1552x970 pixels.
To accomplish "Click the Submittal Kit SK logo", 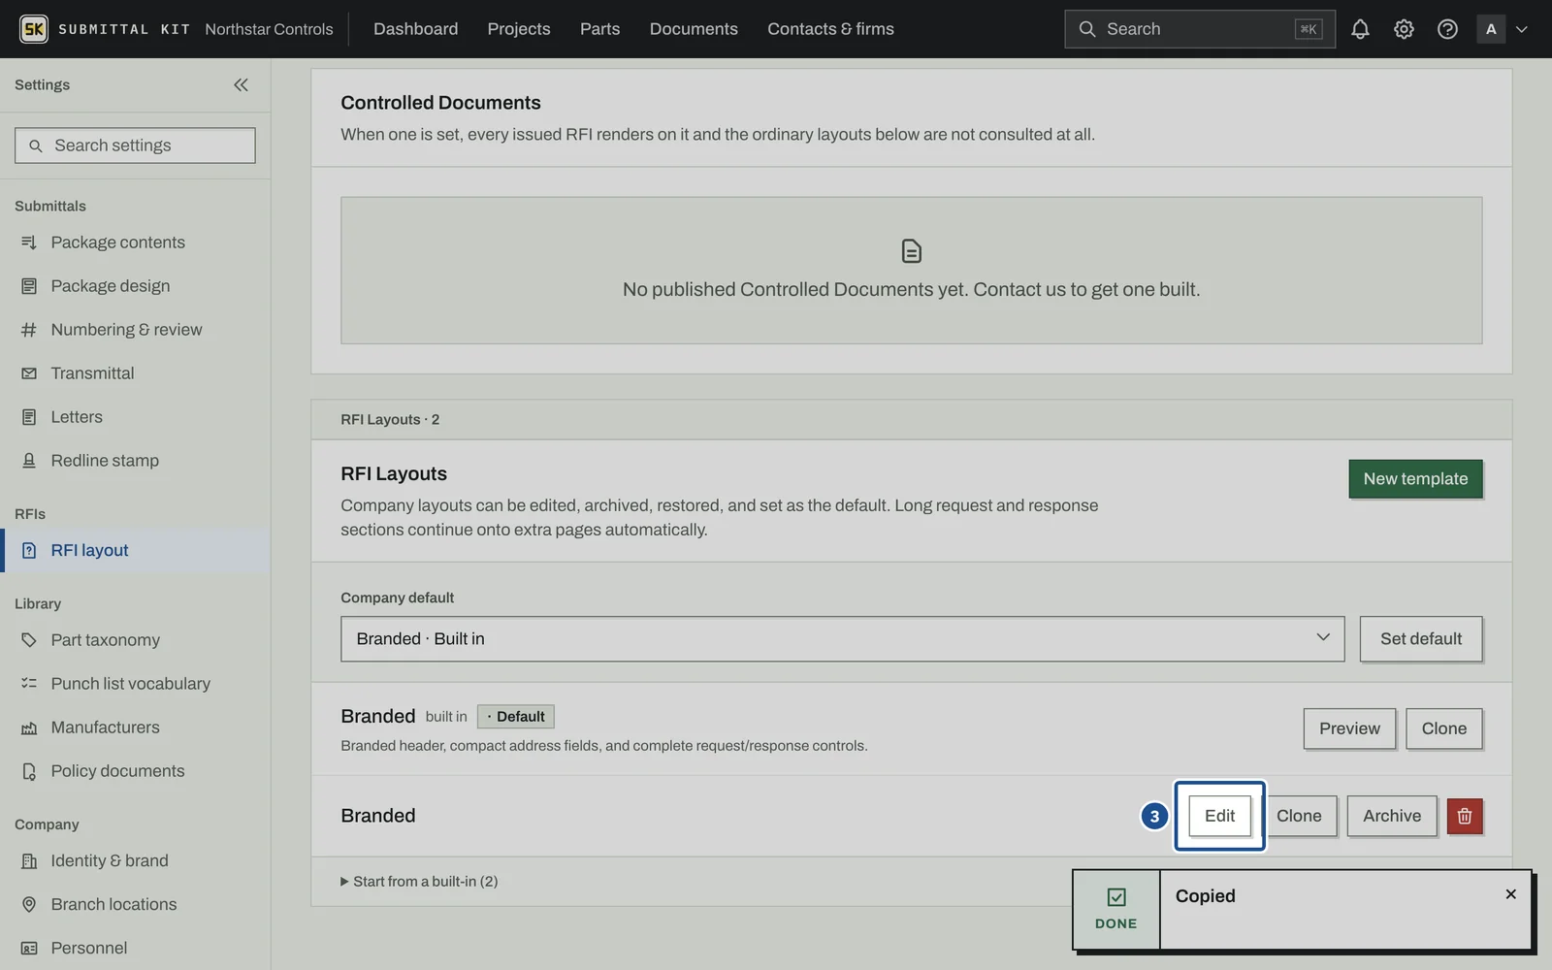I will click(34, 29).
